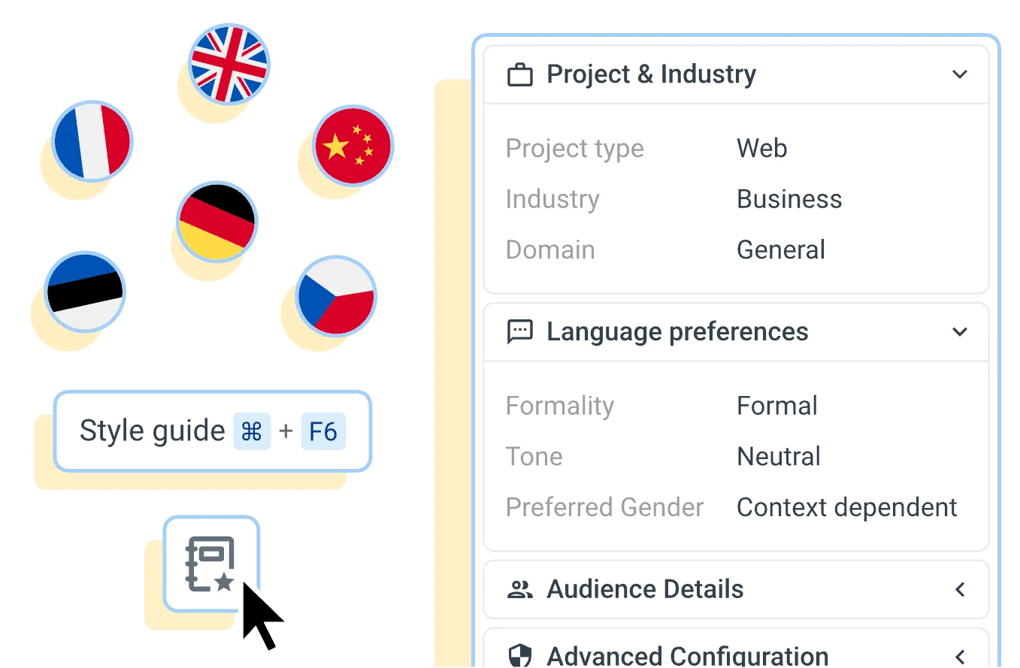1020x668 pixels.
Task: Collapse the Project & Industry section chevron
Action: pyautogui.click(x=959, y=74)
